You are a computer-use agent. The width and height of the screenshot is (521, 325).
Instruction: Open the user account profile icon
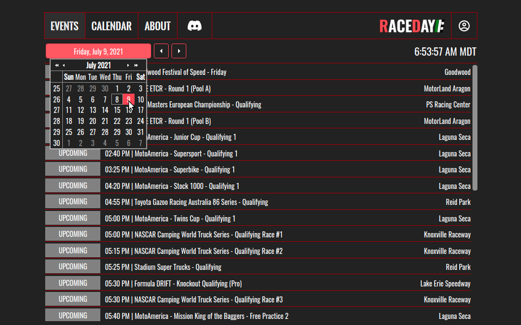(x=464, y=26)
